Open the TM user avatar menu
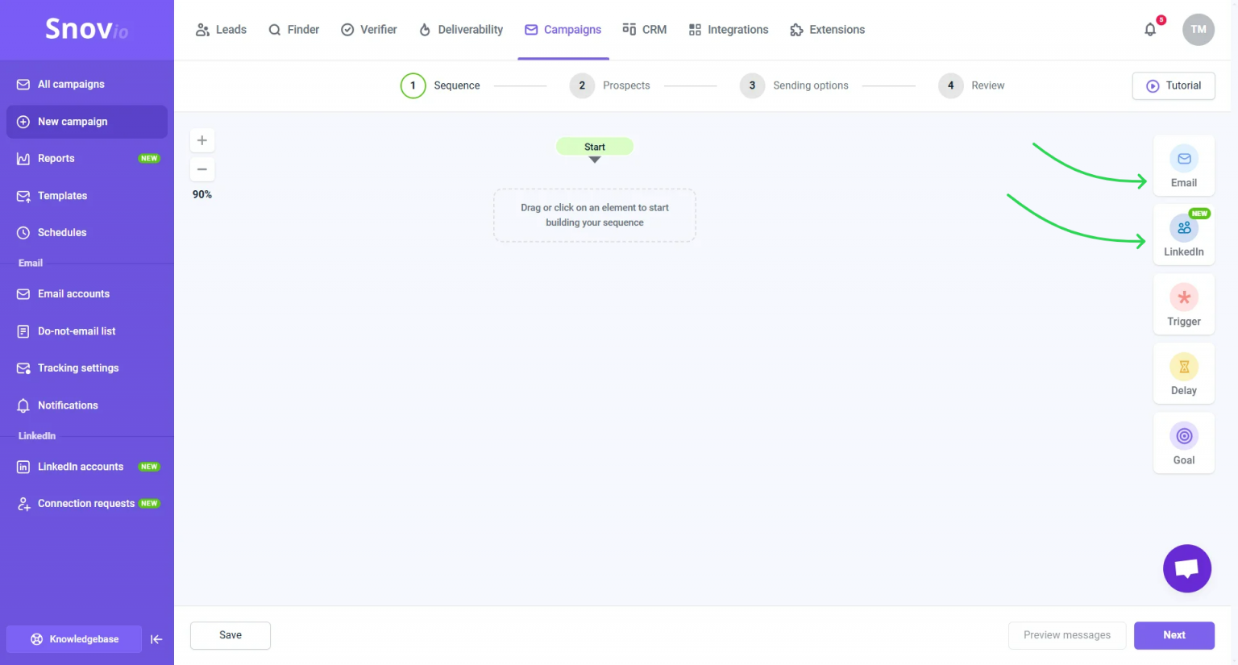Screen dimensions: 1238x665 [1199, 30]
